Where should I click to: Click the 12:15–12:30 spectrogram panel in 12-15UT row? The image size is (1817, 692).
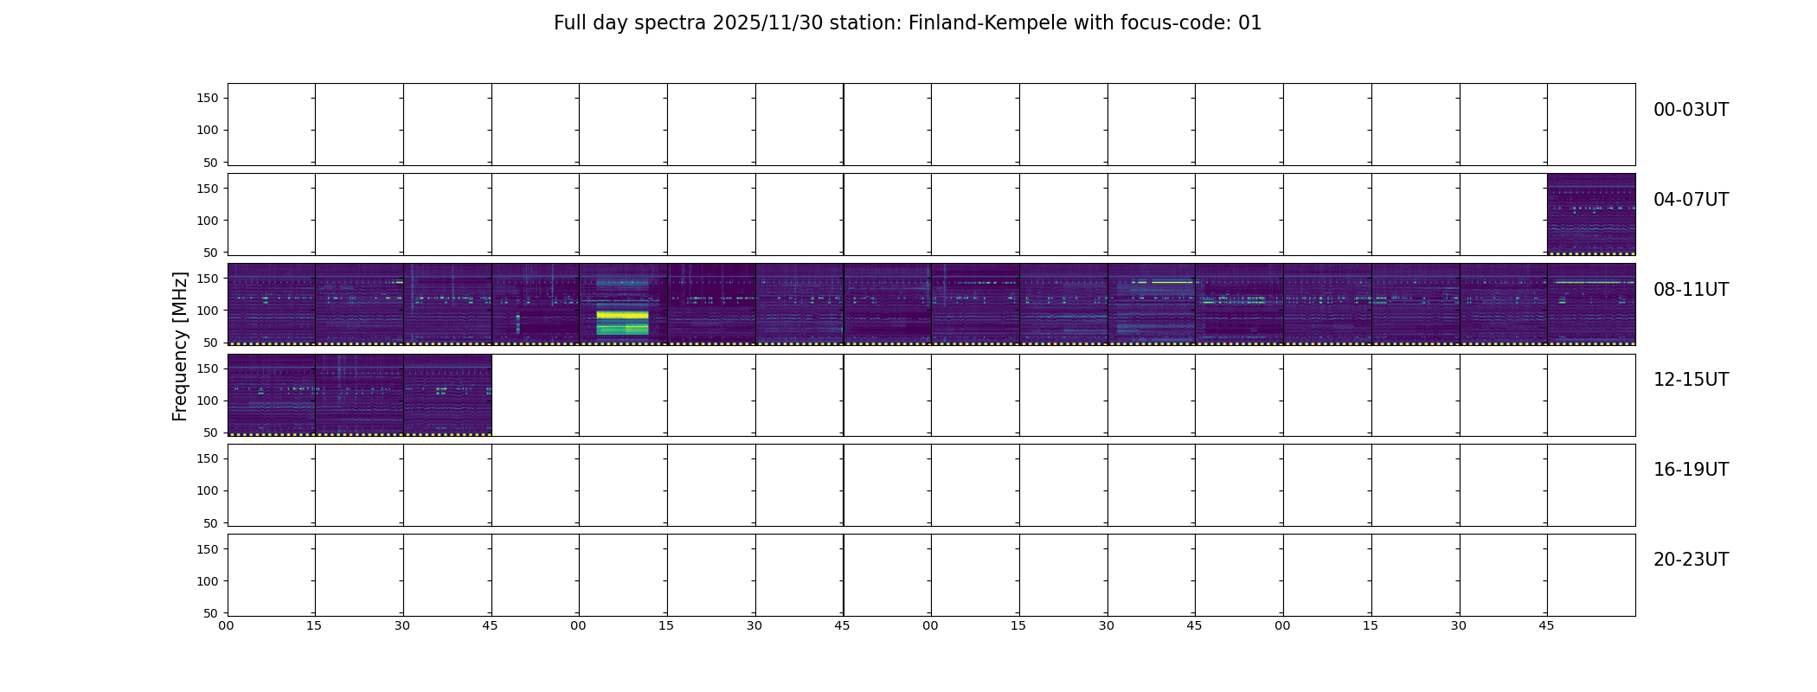[359, 394]
